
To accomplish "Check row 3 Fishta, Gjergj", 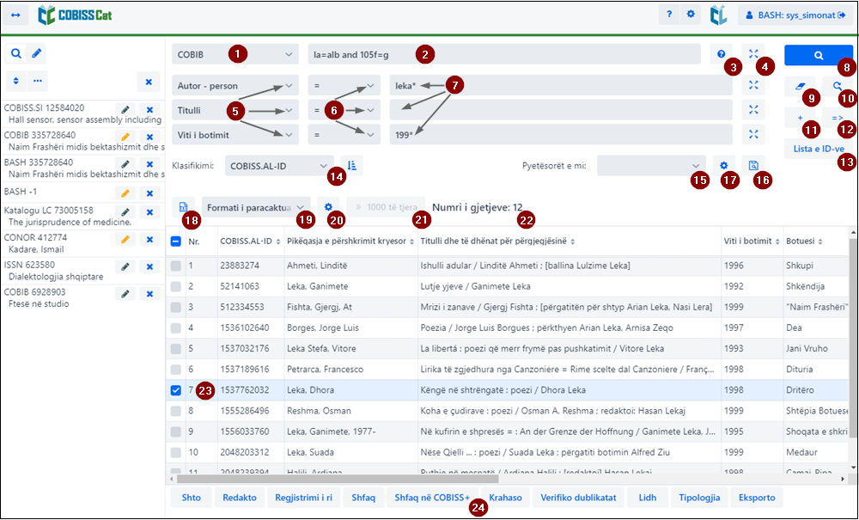I will coord(175,308).
